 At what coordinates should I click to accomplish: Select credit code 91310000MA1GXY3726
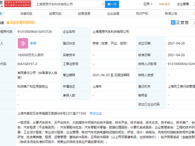pyautogui.click(x=35, y=32)
